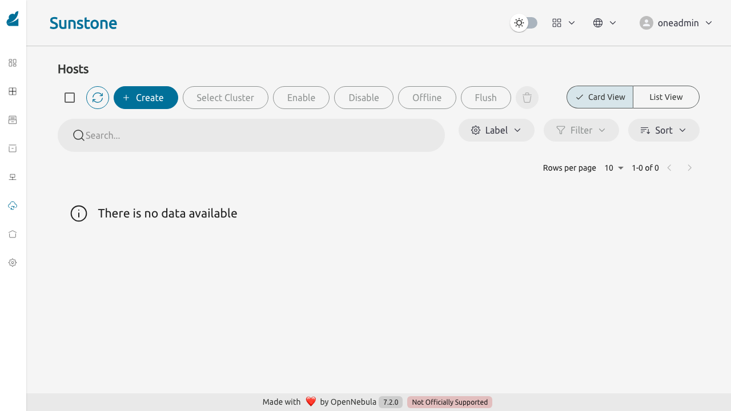
Task: Open the Templates sidebar icon
Action: (13, 120)
